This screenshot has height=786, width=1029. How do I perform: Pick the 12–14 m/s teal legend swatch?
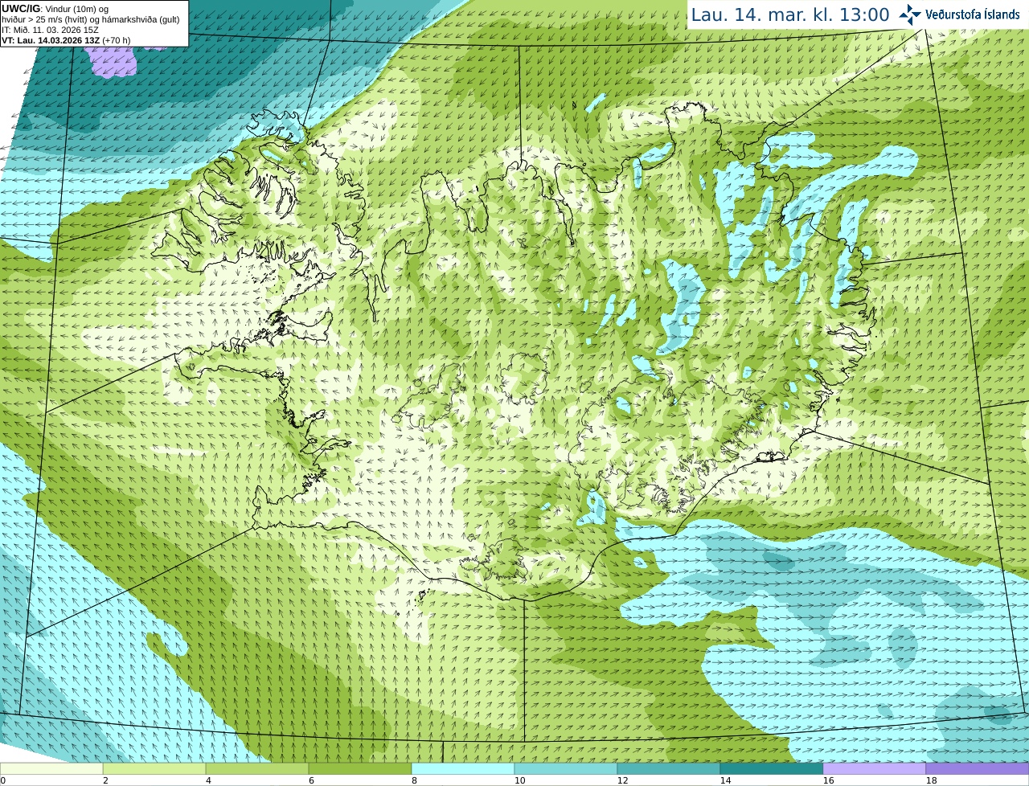coord(669,769)
